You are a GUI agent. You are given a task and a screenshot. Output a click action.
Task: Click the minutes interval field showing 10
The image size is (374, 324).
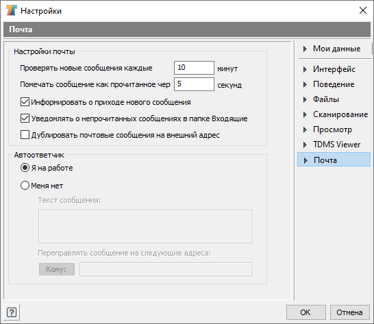194,68
